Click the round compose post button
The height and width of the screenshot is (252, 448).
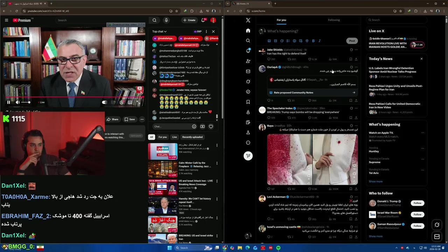pos(248,156)
